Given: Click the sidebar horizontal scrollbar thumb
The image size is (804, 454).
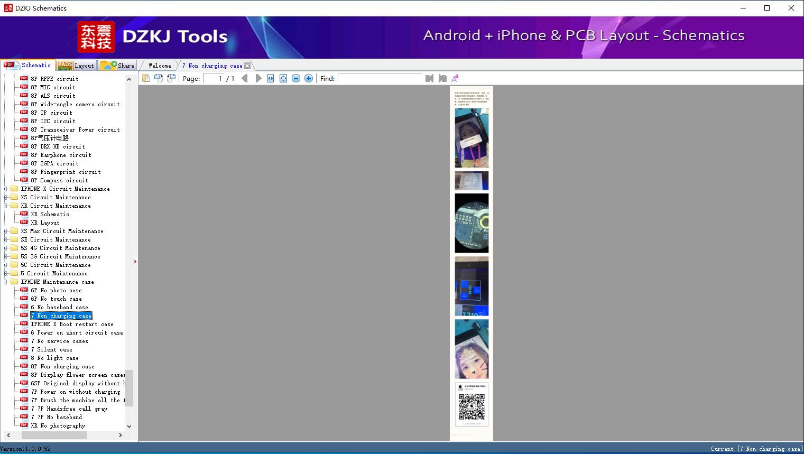Looking at the screenshot, I should 54,435.
